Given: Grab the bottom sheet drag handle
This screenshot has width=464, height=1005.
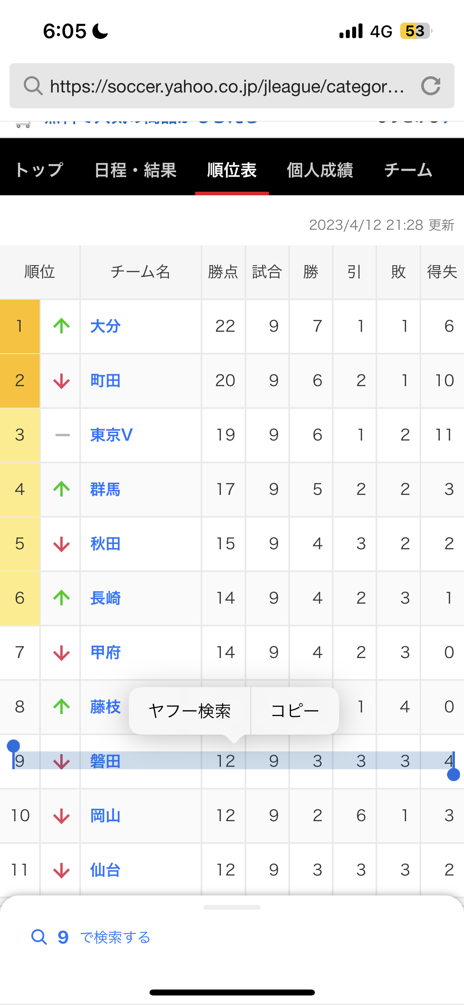Looking at the screenshot, I should (232, 907).
